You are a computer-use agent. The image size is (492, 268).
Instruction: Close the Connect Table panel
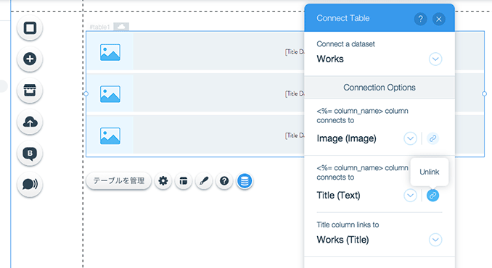438,19
